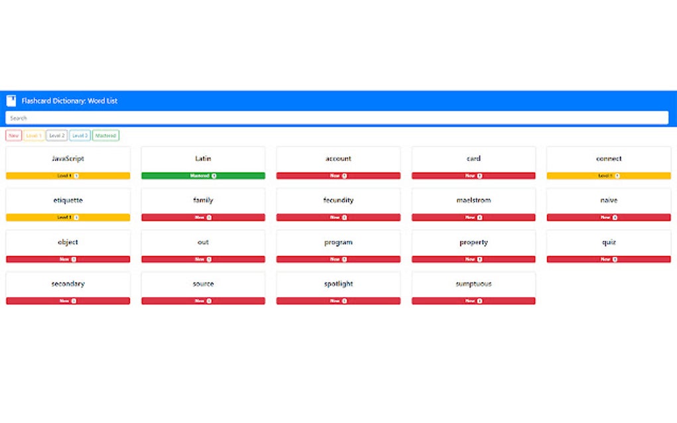Click the info icon on Latin's Mastered bar

point(214,176)
